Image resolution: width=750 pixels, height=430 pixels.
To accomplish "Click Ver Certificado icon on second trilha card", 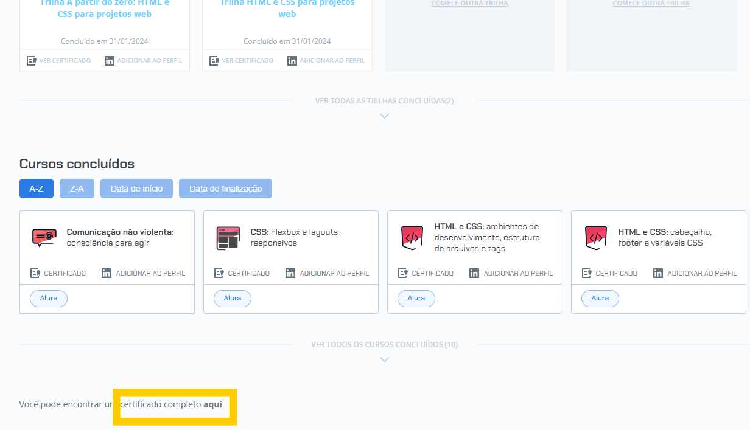I will pos(214,61).
